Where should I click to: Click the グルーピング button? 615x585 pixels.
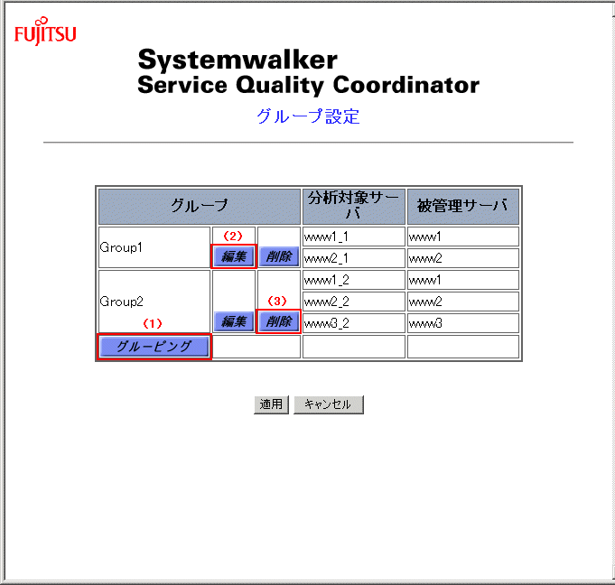pos(154,347)
